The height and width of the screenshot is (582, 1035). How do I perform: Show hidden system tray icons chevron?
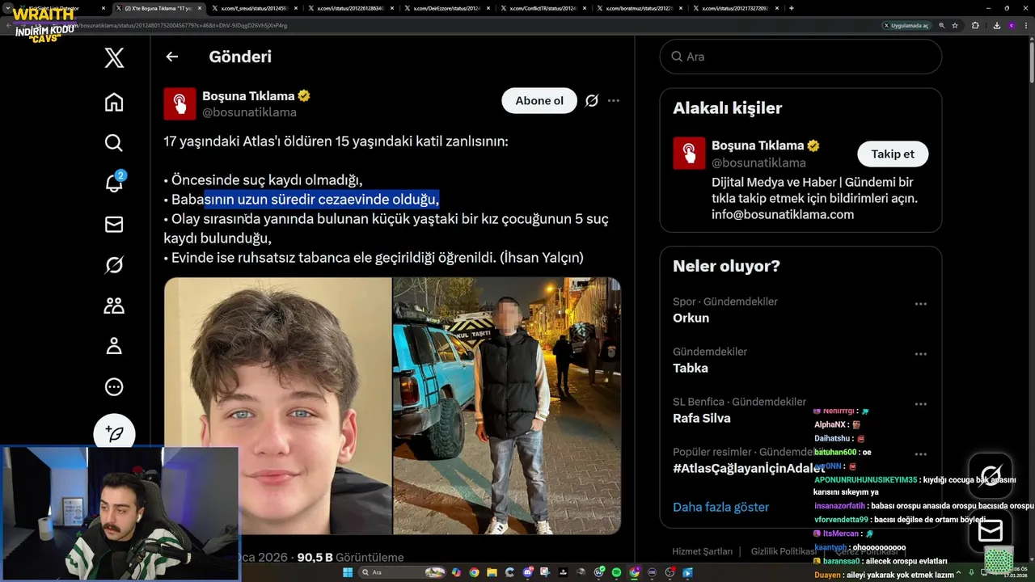[x=959, y=571]
